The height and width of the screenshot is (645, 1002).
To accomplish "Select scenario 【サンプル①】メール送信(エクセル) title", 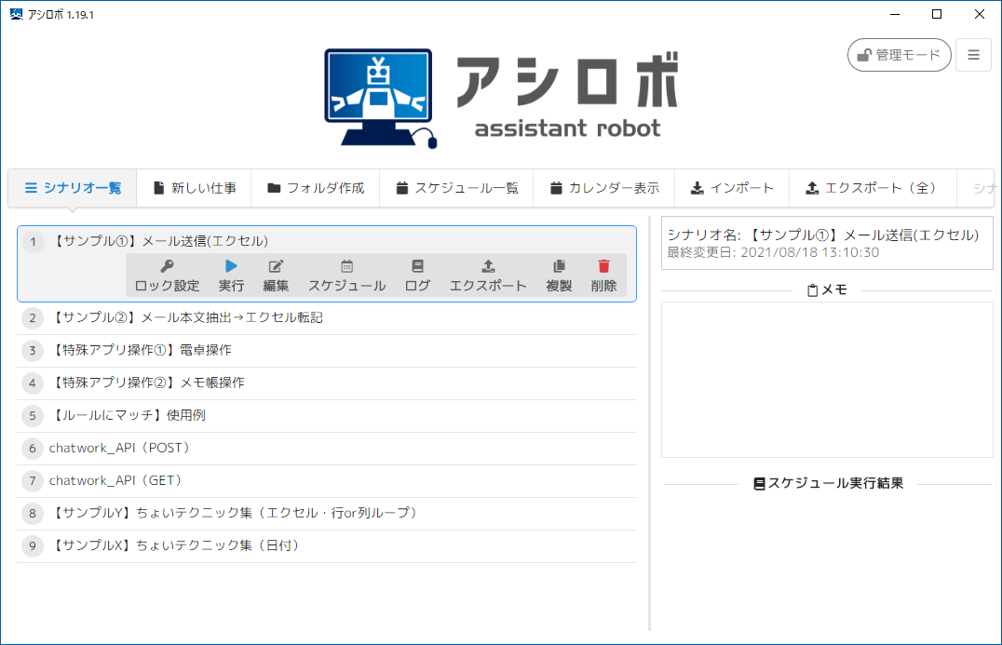I will pyautogui.click(x=159, y=241).
